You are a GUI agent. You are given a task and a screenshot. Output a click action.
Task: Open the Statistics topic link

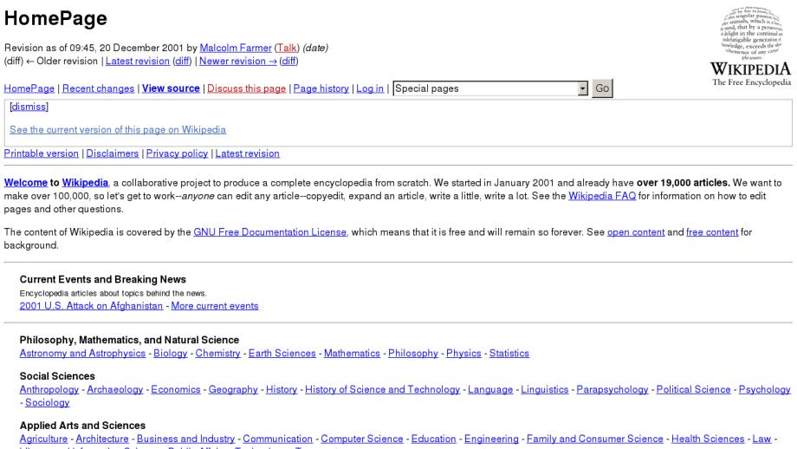[509, 353]
